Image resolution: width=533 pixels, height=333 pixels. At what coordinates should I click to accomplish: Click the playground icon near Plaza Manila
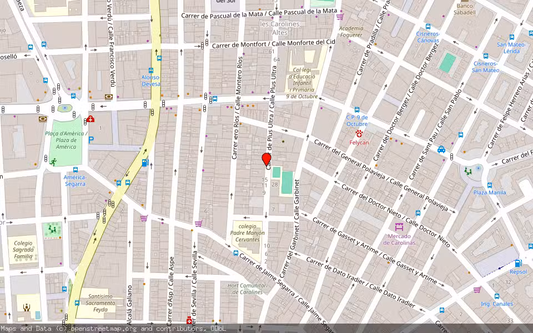[467, 170]
